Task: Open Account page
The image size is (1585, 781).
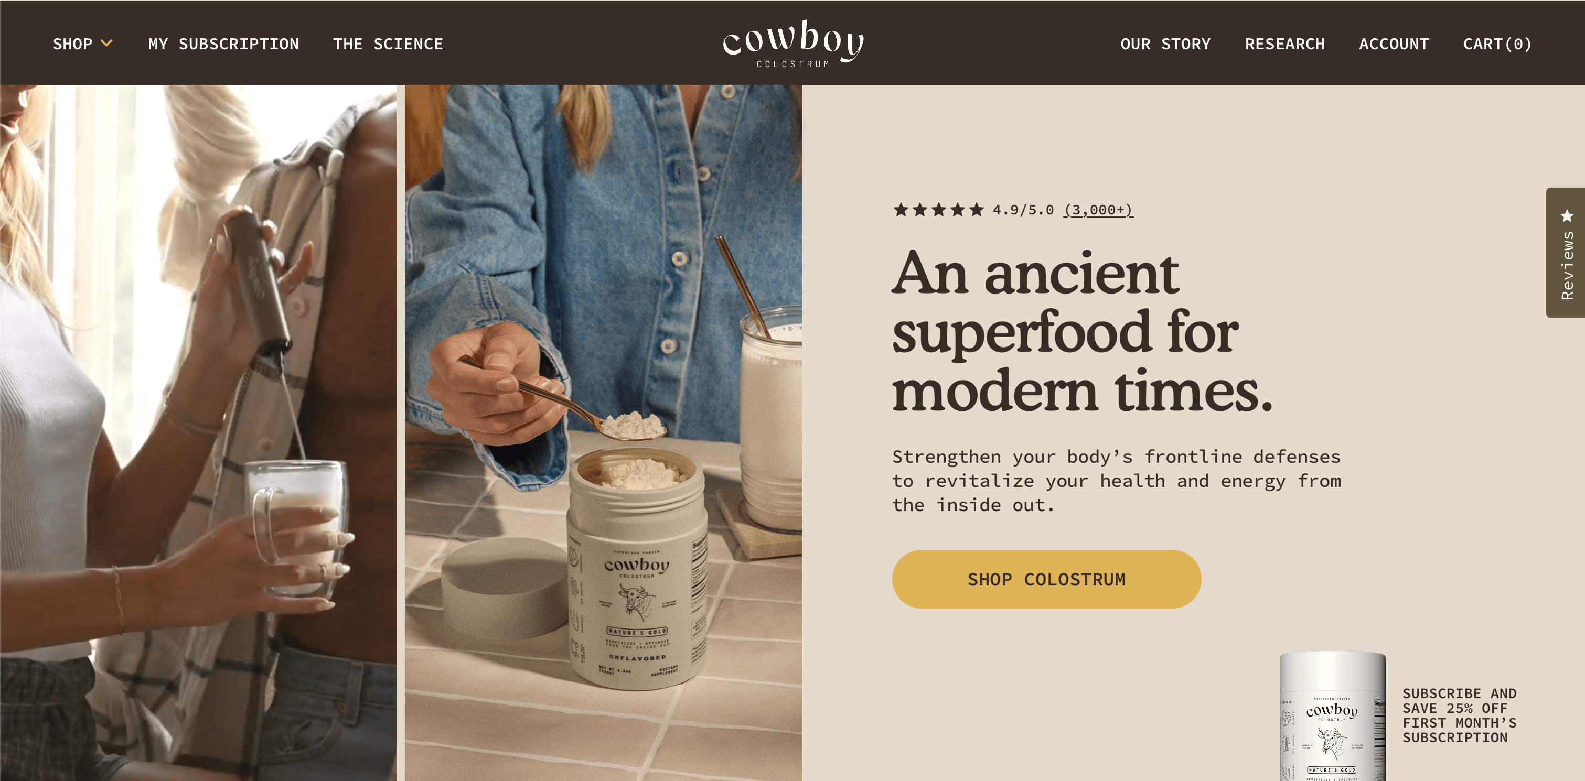Action: click(1394, 44)
